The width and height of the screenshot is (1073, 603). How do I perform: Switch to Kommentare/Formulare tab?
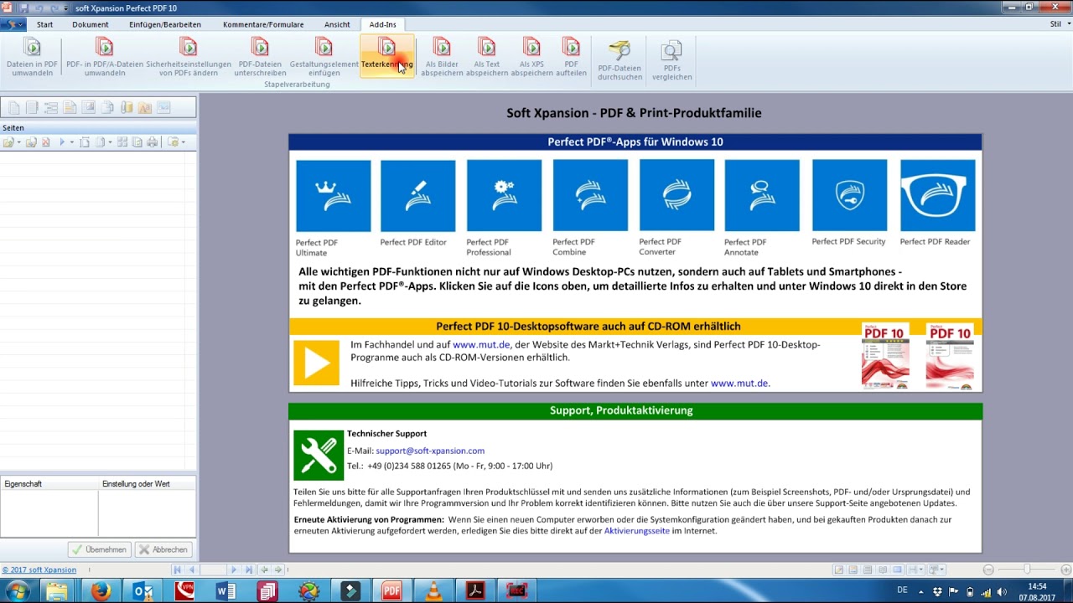coord(263,24)
